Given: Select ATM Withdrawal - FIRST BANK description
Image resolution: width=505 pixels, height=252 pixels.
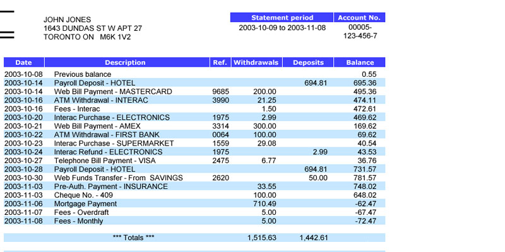Looking at the screenshot, I should click(107, 135).
